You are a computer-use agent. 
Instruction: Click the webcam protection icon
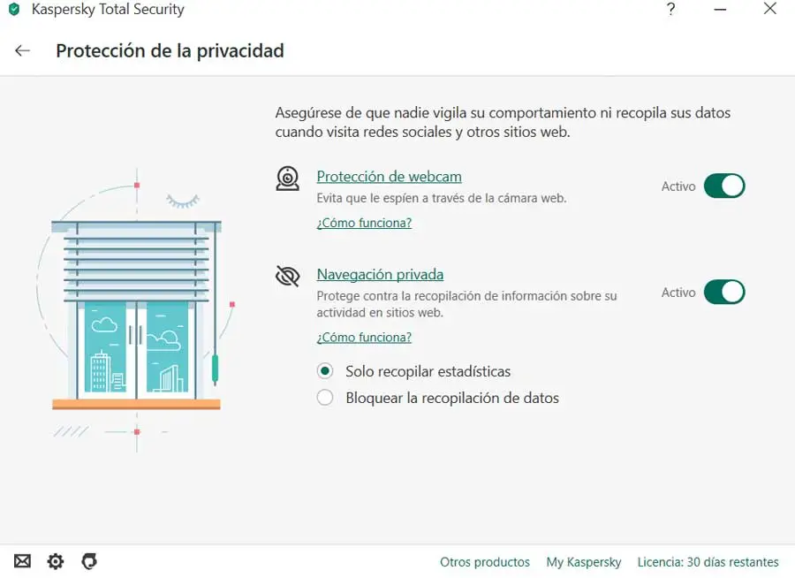point(287,179)
